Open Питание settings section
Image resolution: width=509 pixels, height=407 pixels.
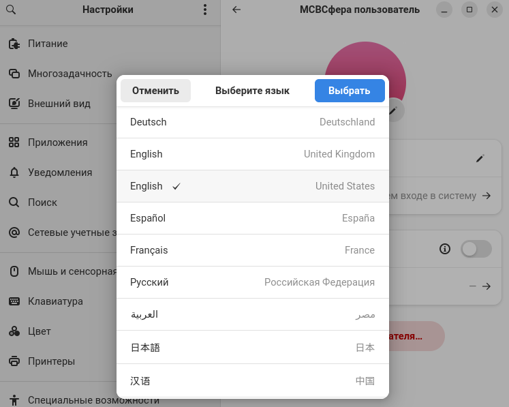coord(110,44)
